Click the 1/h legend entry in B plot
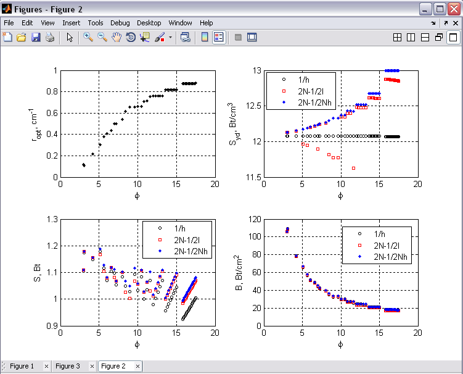The image size is (463, 374). pos(379,234)
